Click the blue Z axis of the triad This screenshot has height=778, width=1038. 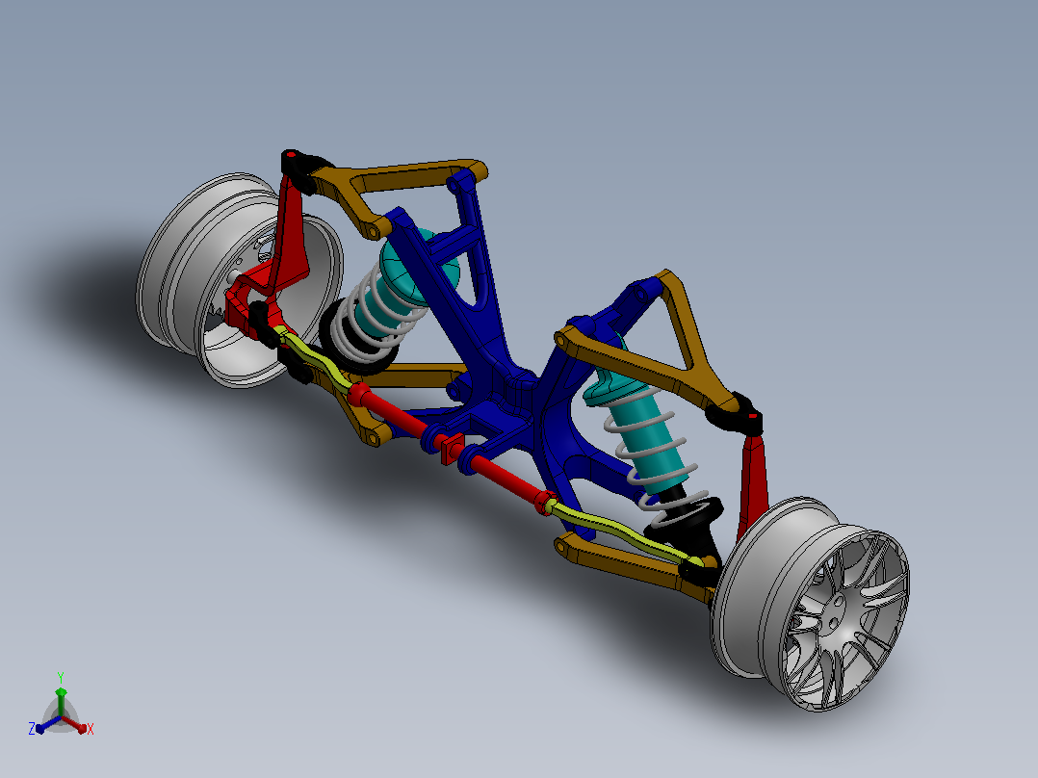coord(47,724)
